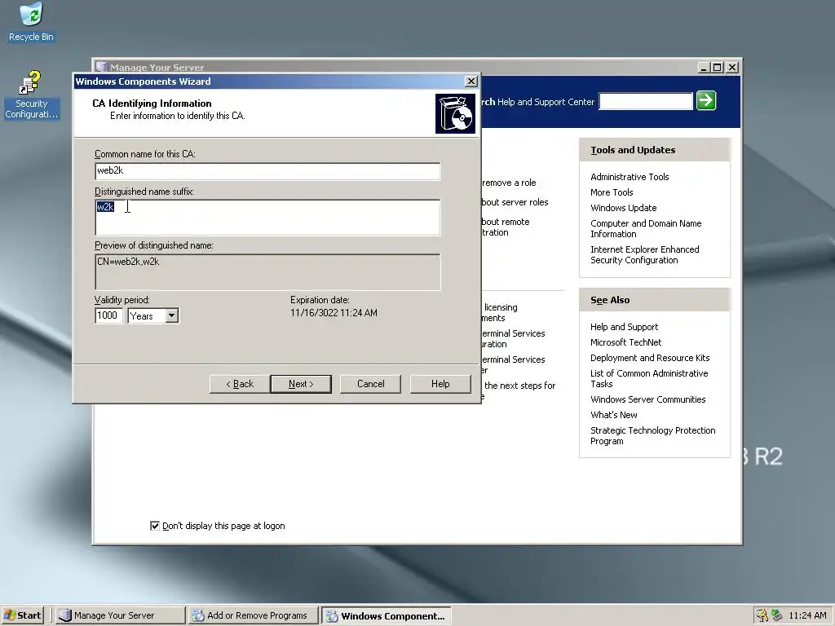Click the Start button
The width and height of the screenshot is (835, 626).
coord(22,615)
